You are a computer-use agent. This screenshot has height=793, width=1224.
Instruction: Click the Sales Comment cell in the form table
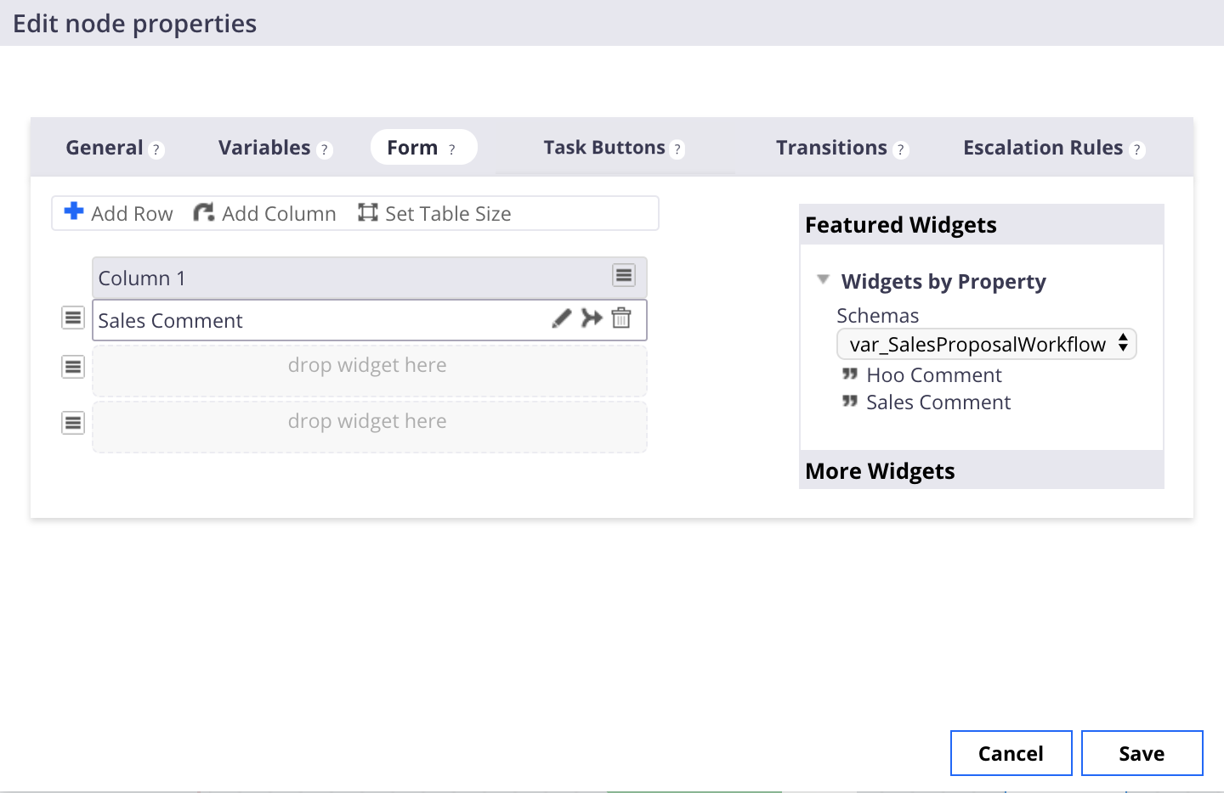click(x=370, y=320)
